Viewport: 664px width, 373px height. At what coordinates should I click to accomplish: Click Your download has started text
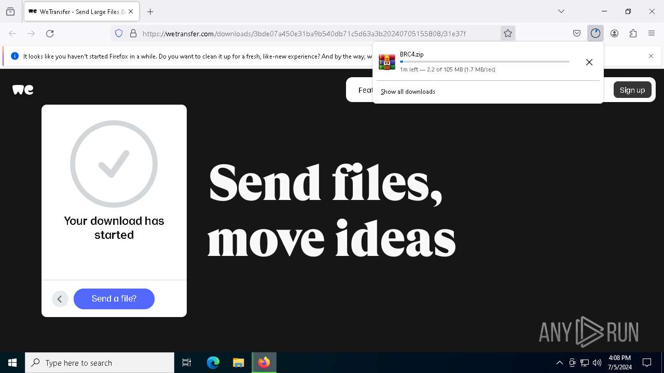coord(114,228)
